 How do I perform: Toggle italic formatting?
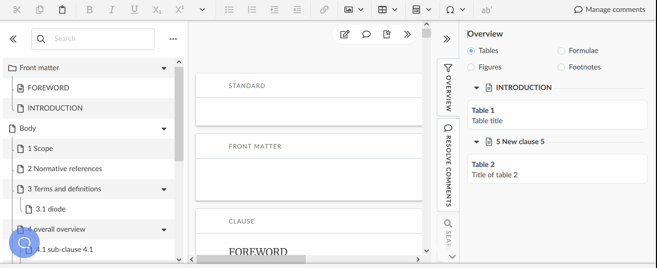(x=112, y=10)
